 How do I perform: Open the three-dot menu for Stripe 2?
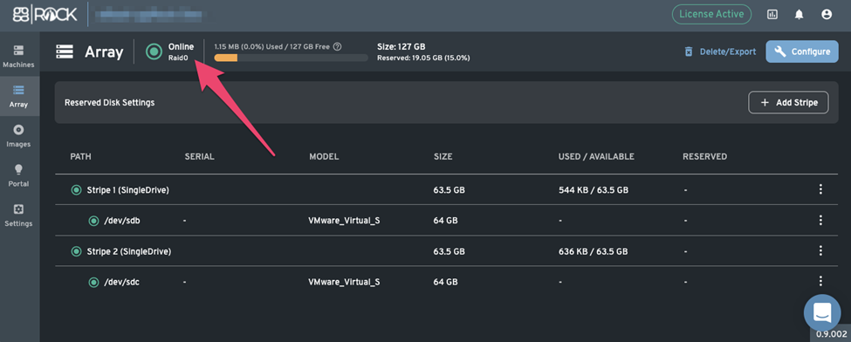[820, 250]
